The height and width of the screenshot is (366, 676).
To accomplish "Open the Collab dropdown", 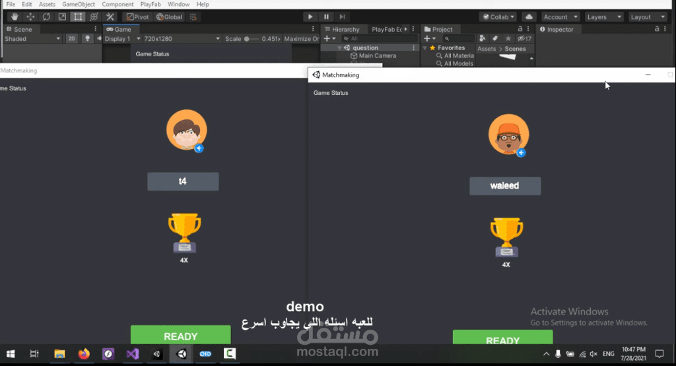I will point(498,16).
